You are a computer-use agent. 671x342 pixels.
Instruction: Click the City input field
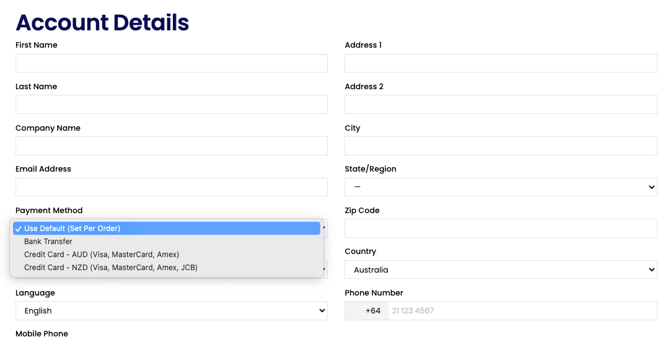pos(501,146)
